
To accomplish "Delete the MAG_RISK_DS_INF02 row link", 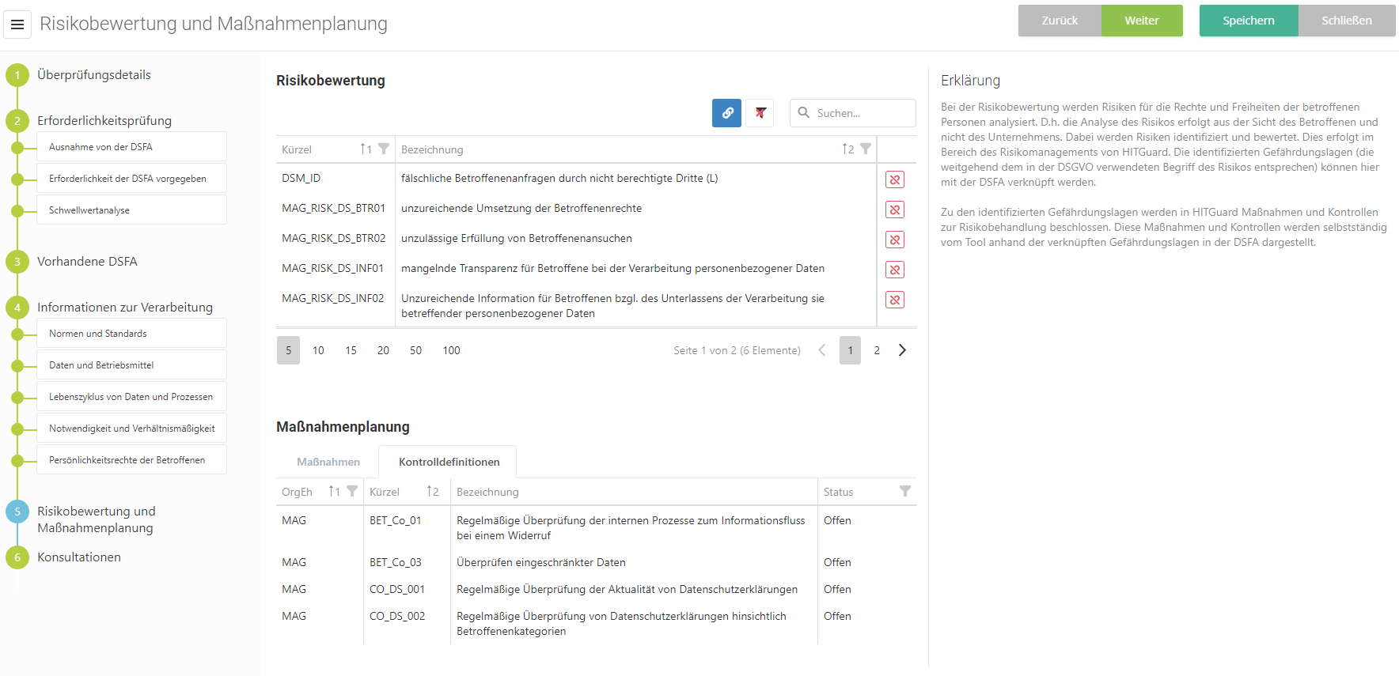I will [x=894, y=300].
